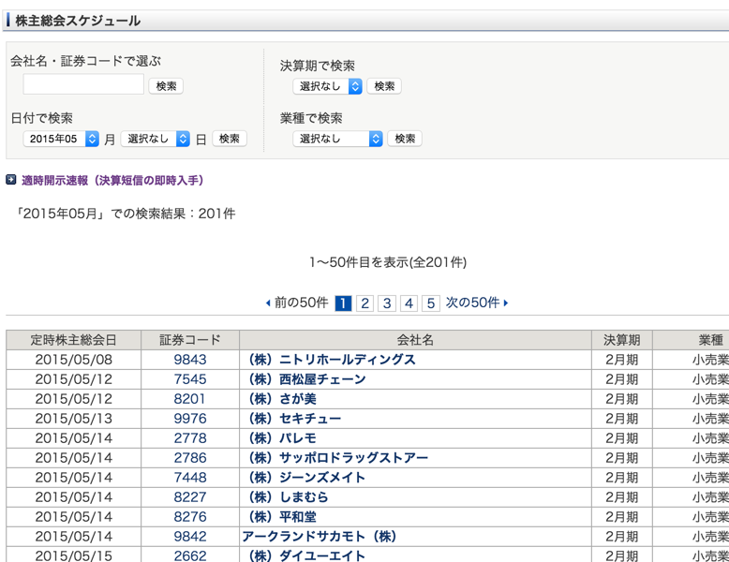
Task: Select date cell 2015/05/08
Action: pyautogui.click(x=73, y=360)
